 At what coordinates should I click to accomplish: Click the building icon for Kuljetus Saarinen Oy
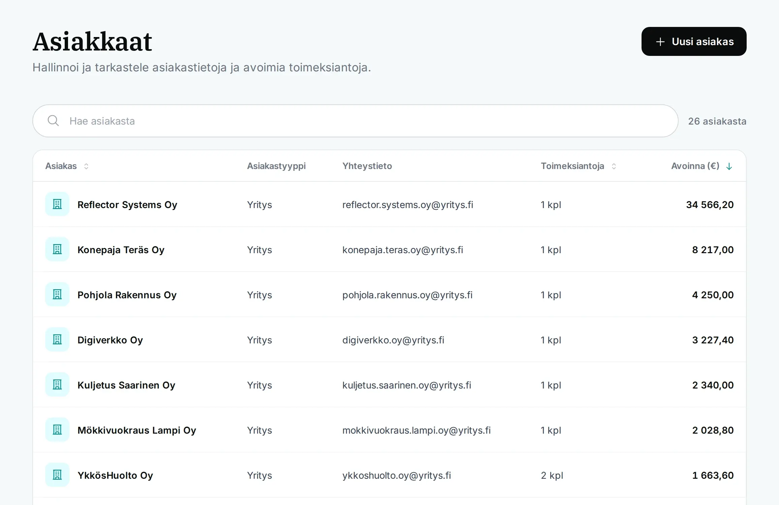[57, 384]
